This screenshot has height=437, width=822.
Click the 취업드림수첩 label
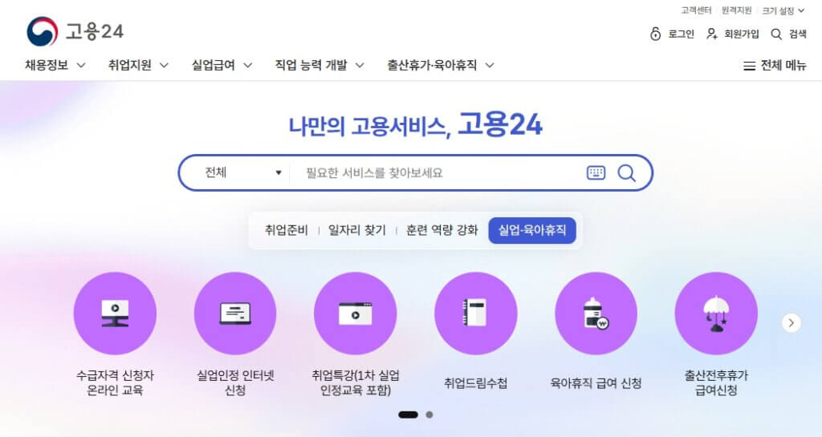(476, 383)
